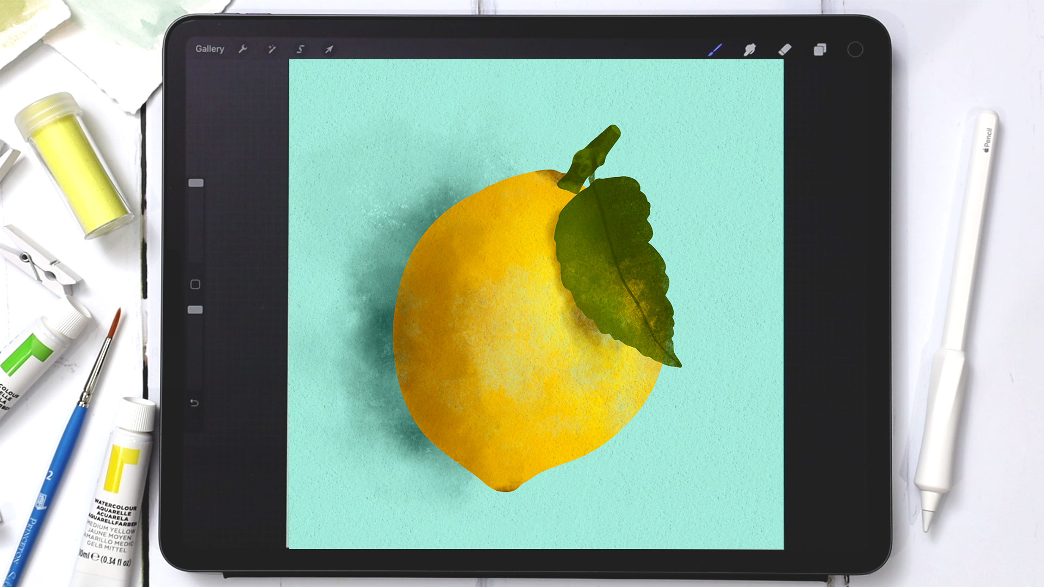
Task: Open the Adjustments magic wand menu
Action: pos(271,49)
